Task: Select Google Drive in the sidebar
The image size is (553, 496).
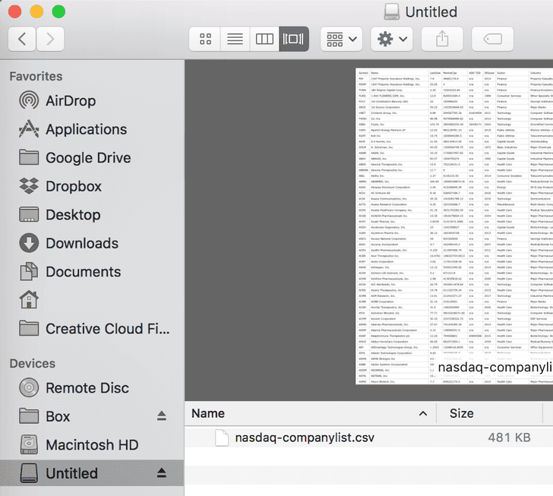Action: pos(87,158)
